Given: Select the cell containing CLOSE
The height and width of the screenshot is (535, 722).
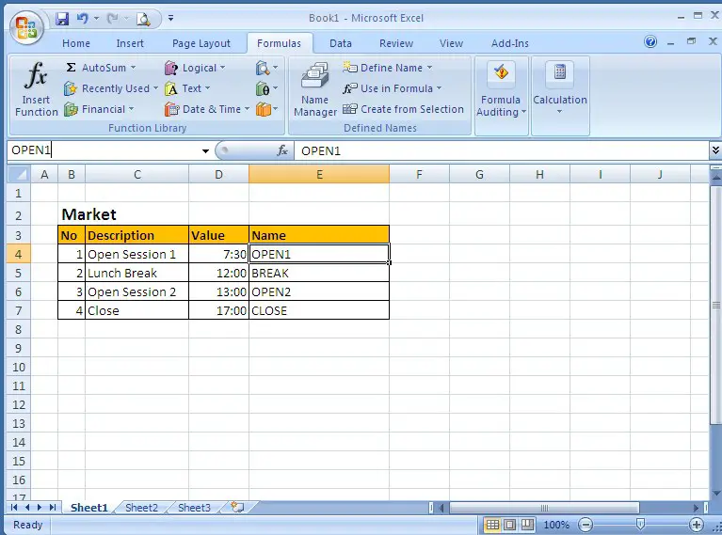Looking at the screenshot, I should [319, 310].
